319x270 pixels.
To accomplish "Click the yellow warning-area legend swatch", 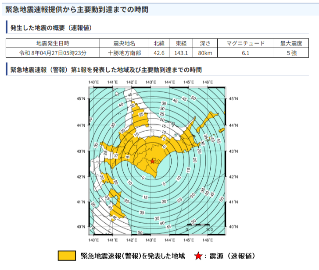I will pos(67,256).
